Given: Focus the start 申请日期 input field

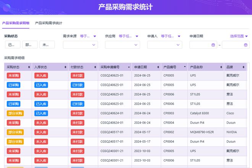Looking at the screenshot, I should pos(203,45).
